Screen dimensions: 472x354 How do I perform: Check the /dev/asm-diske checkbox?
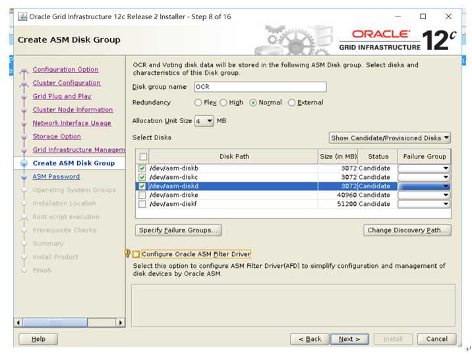[x=142, y=195]
